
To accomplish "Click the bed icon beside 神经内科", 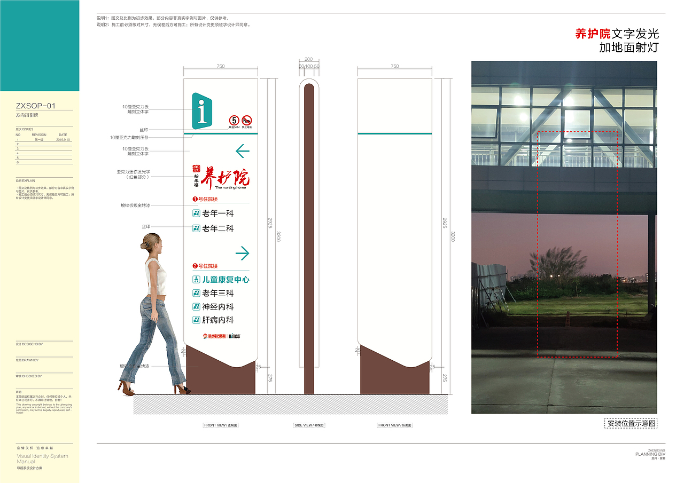I will click(x=196, y=307).
